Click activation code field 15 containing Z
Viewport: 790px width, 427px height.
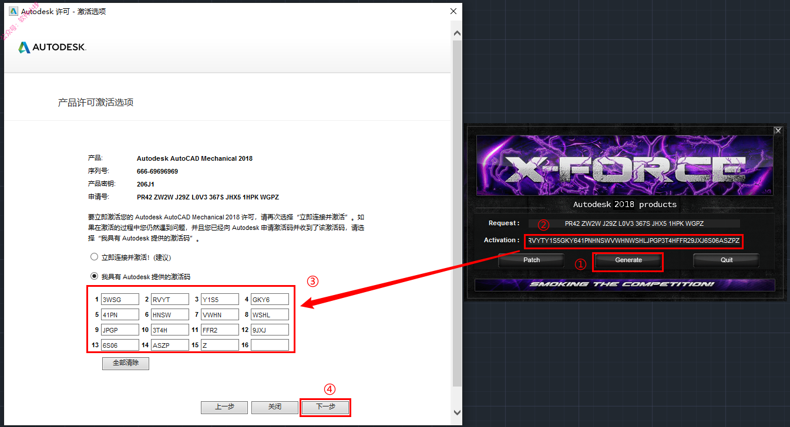(220, 345)
